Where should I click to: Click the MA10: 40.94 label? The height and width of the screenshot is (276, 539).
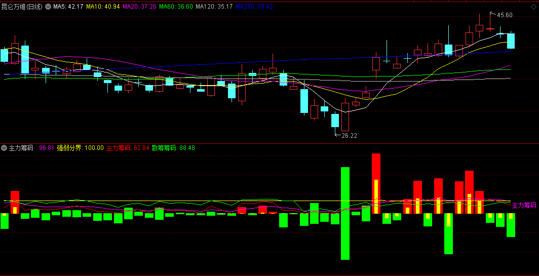pos(102,7)
